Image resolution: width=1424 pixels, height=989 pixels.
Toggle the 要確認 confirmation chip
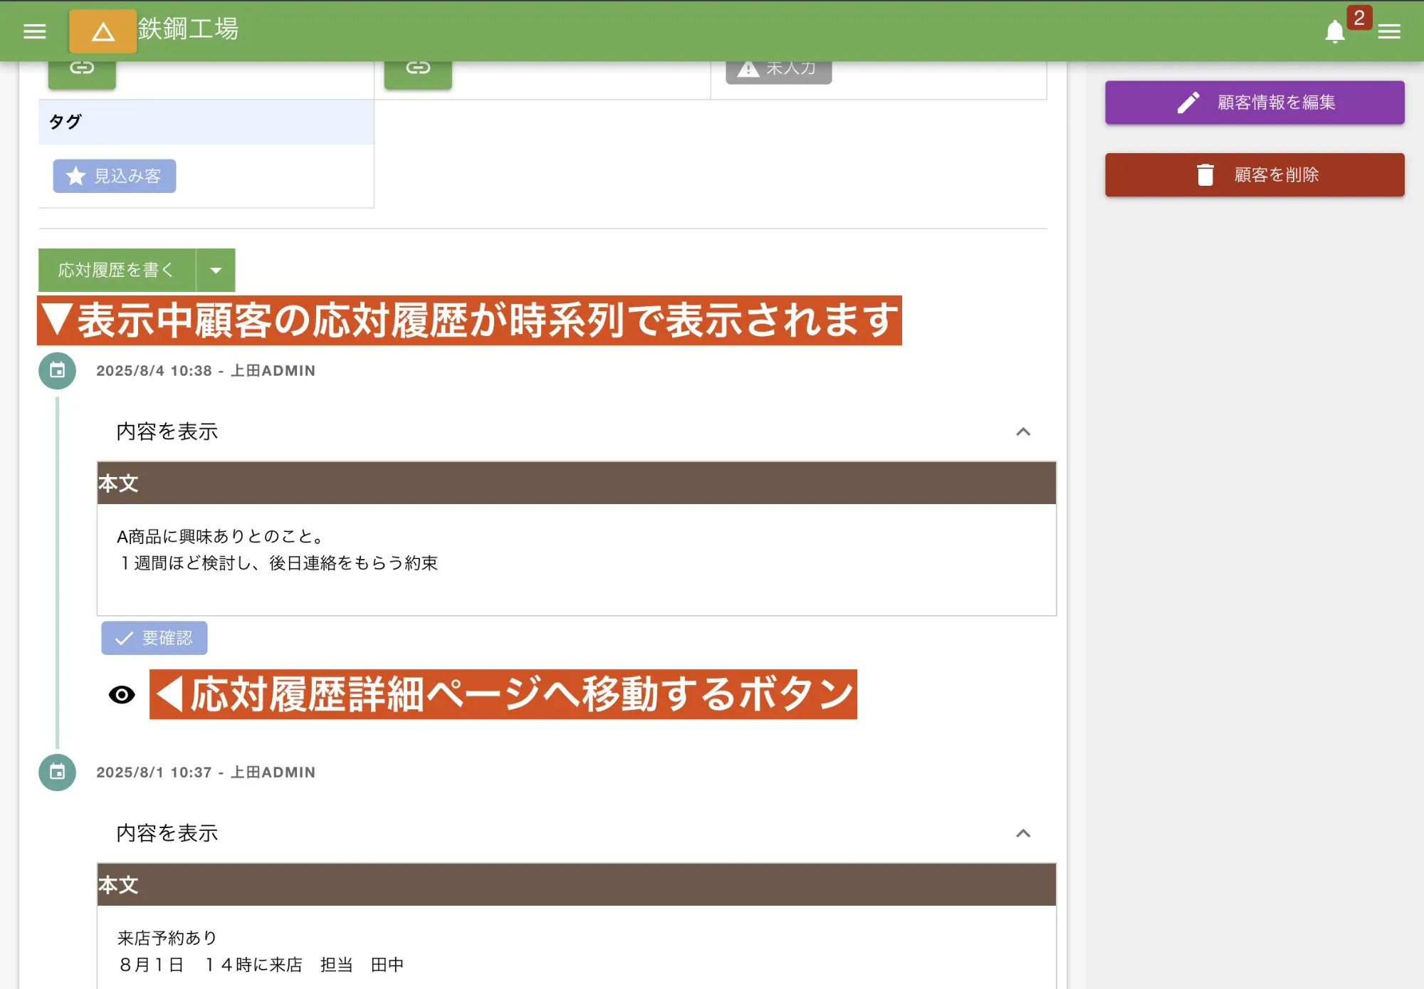[x=155, y=638]
